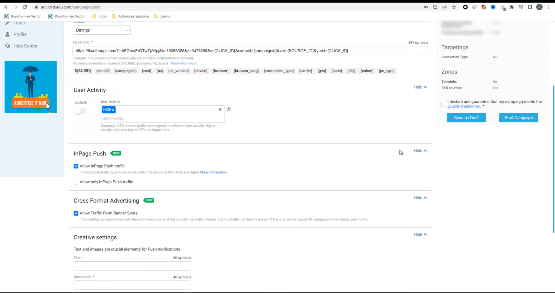Open the first Royalty-Free Vector bookmark
Screen dimensions: 555x293
pos(24,16)
